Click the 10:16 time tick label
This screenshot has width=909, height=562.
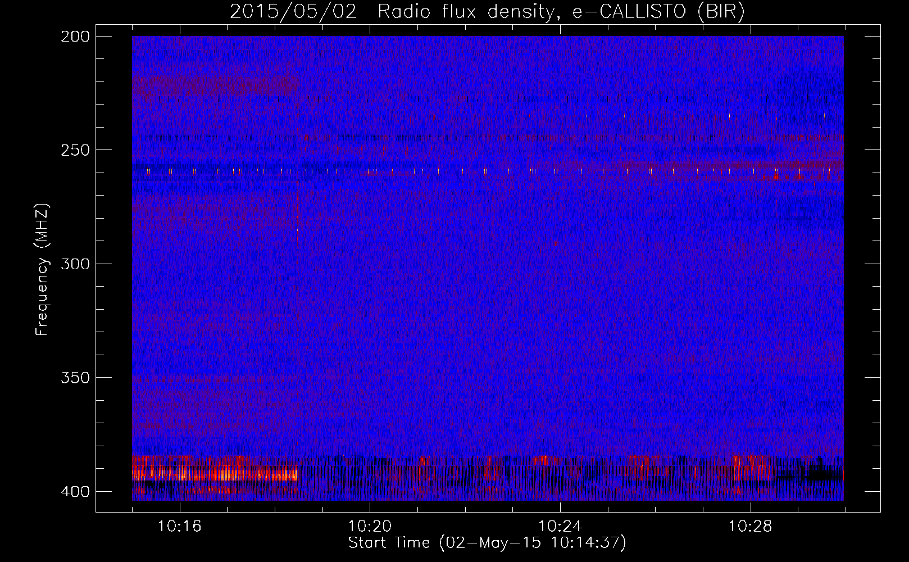click(179, 527)
